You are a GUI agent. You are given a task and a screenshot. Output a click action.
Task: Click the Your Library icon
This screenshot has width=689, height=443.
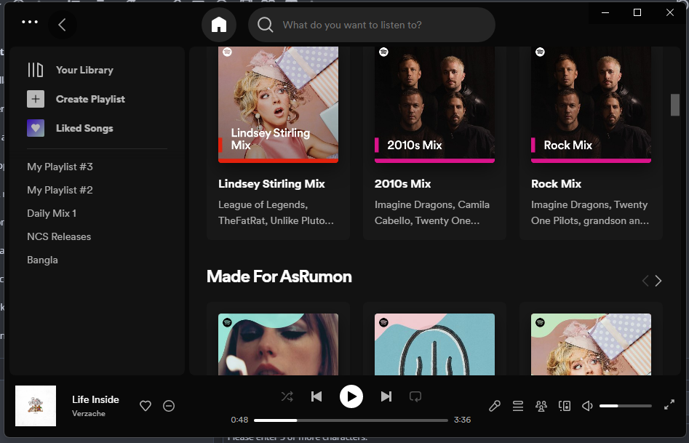click(x=36, y=70)
